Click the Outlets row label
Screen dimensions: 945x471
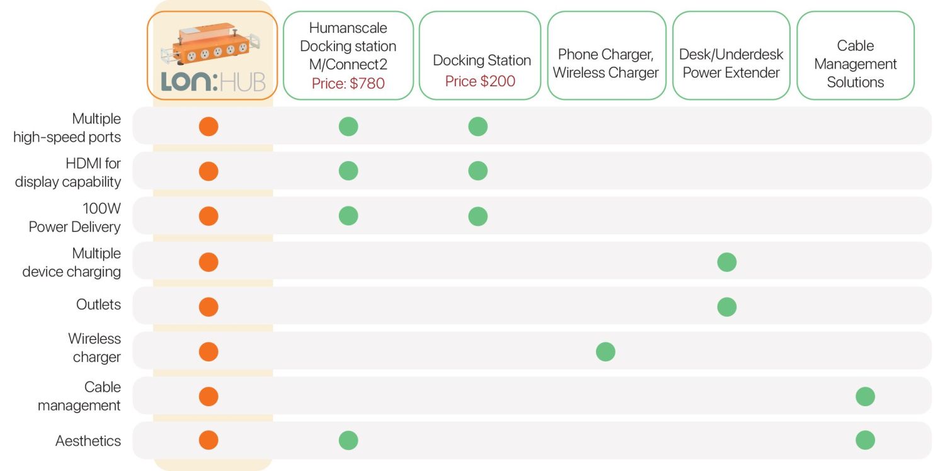tap(98, 305)
